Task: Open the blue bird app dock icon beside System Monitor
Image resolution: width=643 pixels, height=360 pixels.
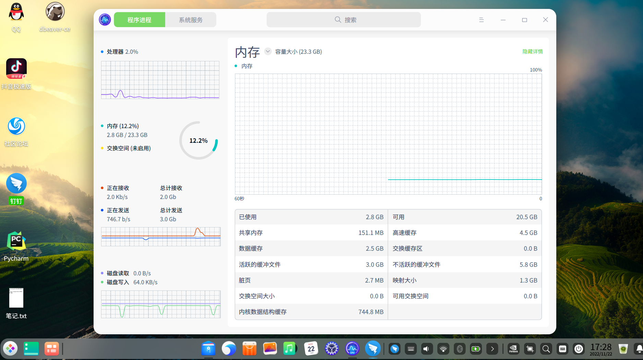Action: tap(373, 349)
